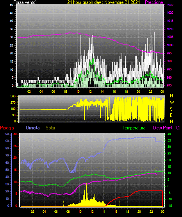The image size is (182, 217).
Task: Click the Solar legend label
Action: pos(50,128)
